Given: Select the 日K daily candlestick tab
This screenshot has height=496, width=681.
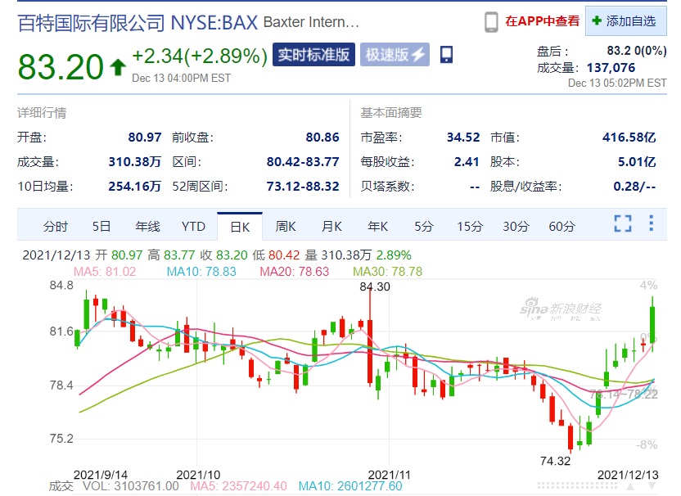Looking at the screenshot, I should click(x=240, y=227).
